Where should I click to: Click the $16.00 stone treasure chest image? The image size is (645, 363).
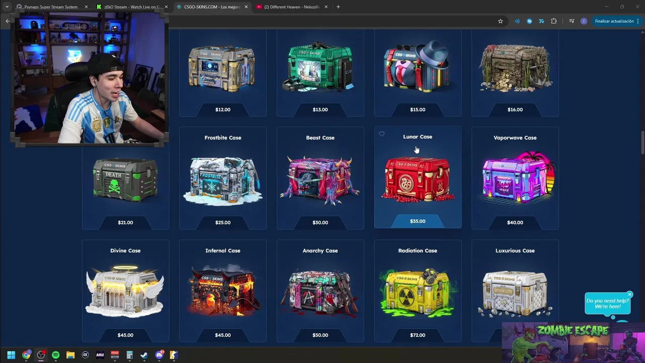click(x=515, y=68)
